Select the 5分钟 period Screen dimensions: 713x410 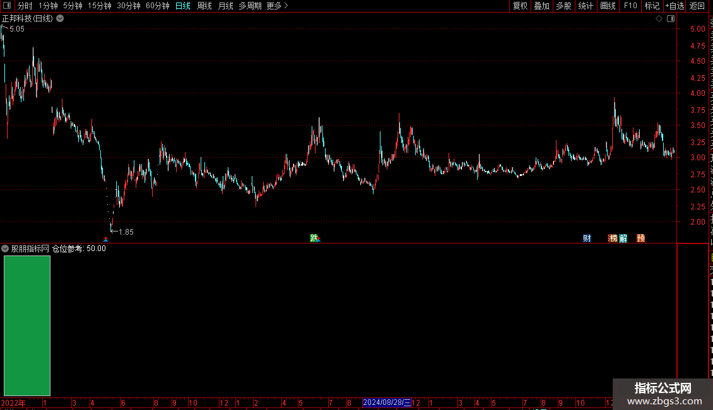click(73, 6)
